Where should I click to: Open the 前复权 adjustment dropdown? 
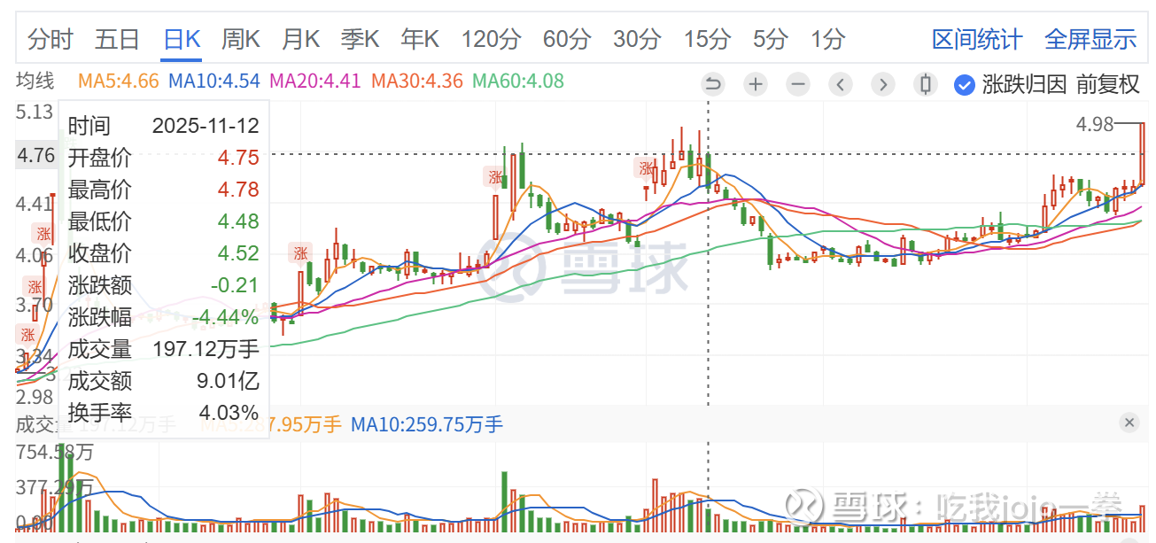pyautogui.click(x=1107, y=84)
